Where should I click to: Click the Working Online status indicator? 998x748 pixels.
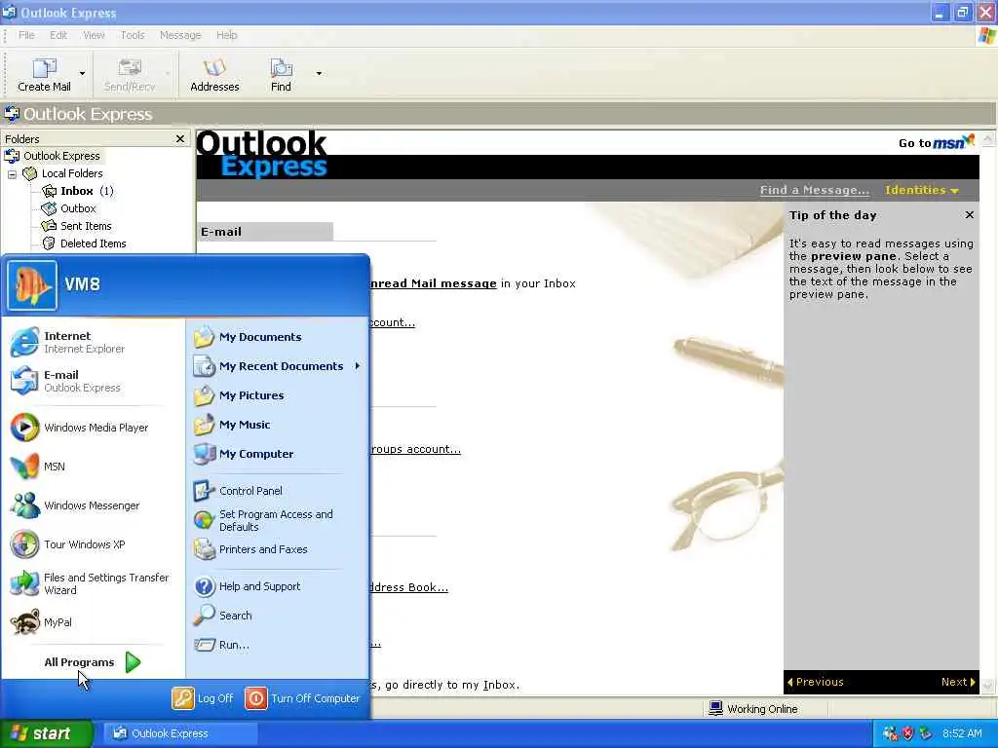coord(753,709)
